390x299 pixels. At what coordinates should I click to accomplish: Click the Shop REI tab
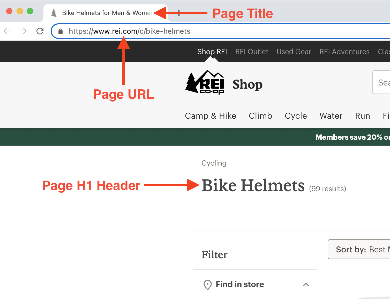tap(212, 52)
